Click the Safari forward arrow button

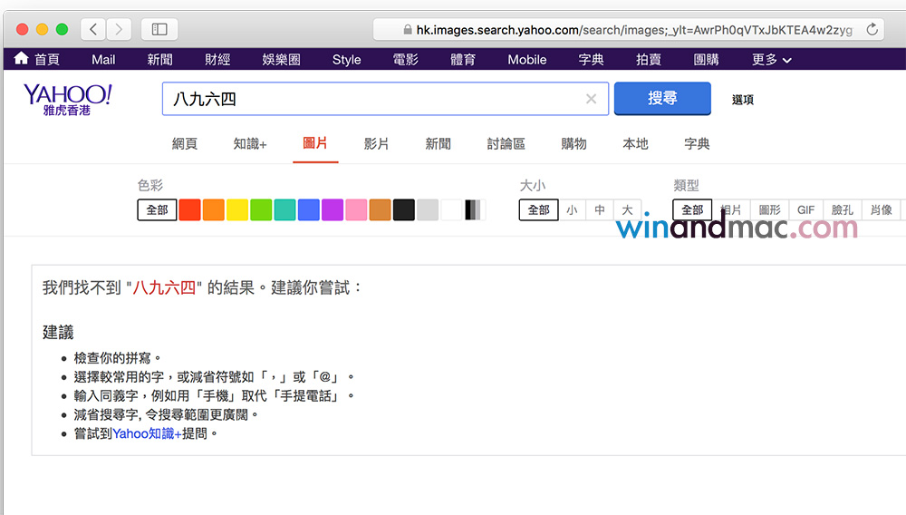click(119, 29)
